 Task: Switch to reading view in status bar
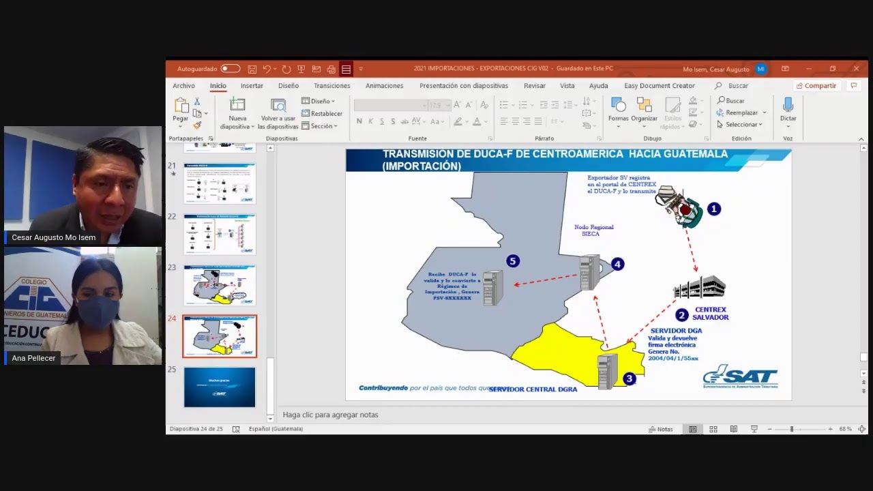734,429
